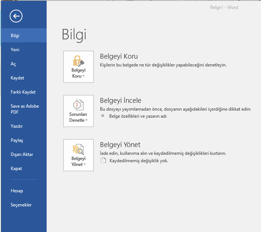This screenshot has height=232, width=261.
Task: Click 'Bu dosyayı yayımlamadan önce' description text
Action: tap(175, 109)
